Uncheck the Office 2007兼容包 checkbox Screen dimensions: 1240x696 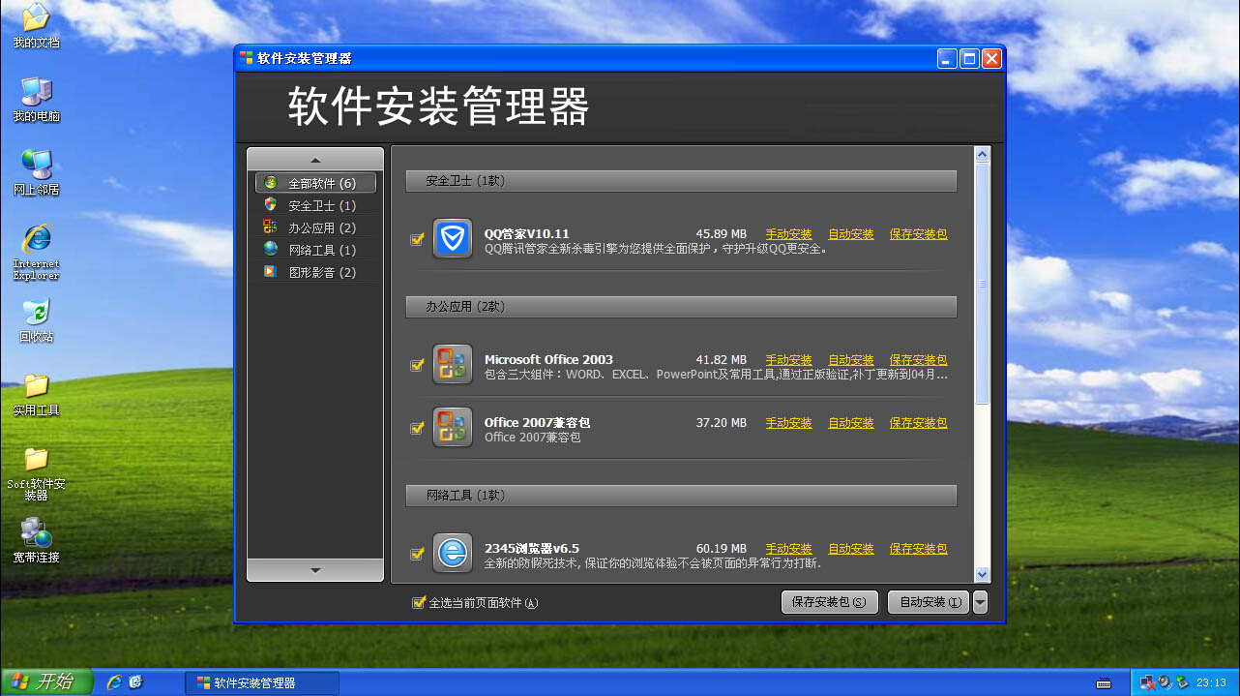pos(417,428)
